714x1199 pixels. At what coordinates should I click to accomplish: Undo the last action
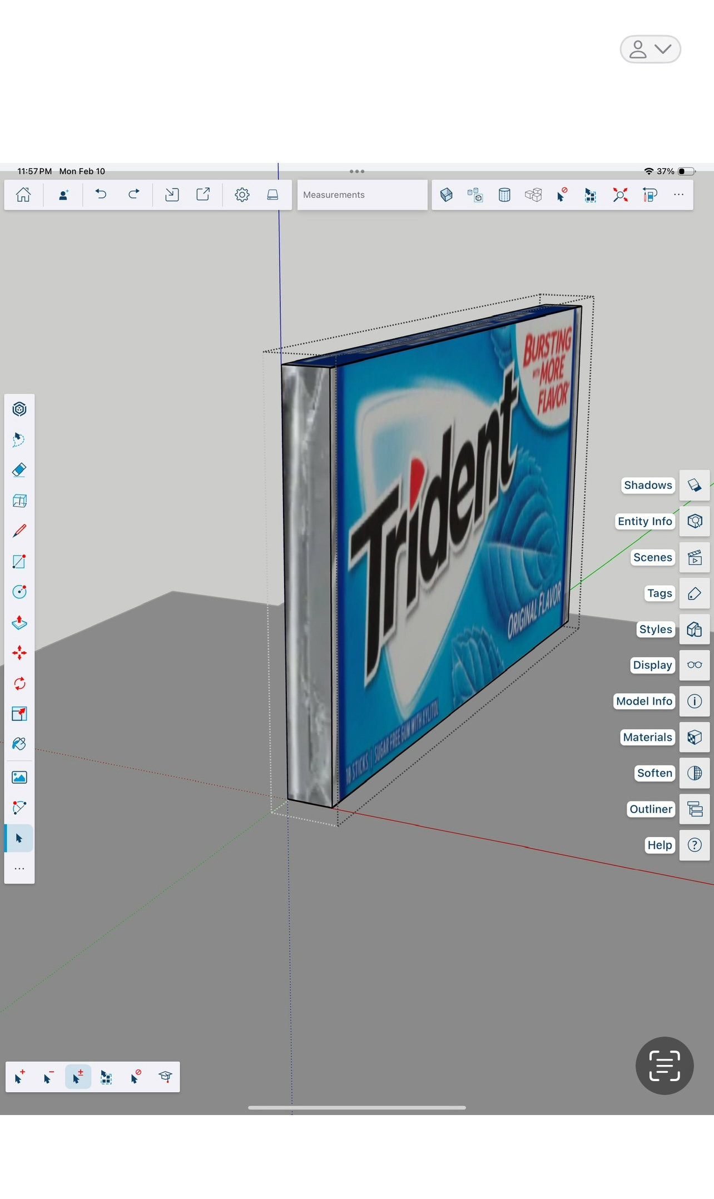[101, 194]
